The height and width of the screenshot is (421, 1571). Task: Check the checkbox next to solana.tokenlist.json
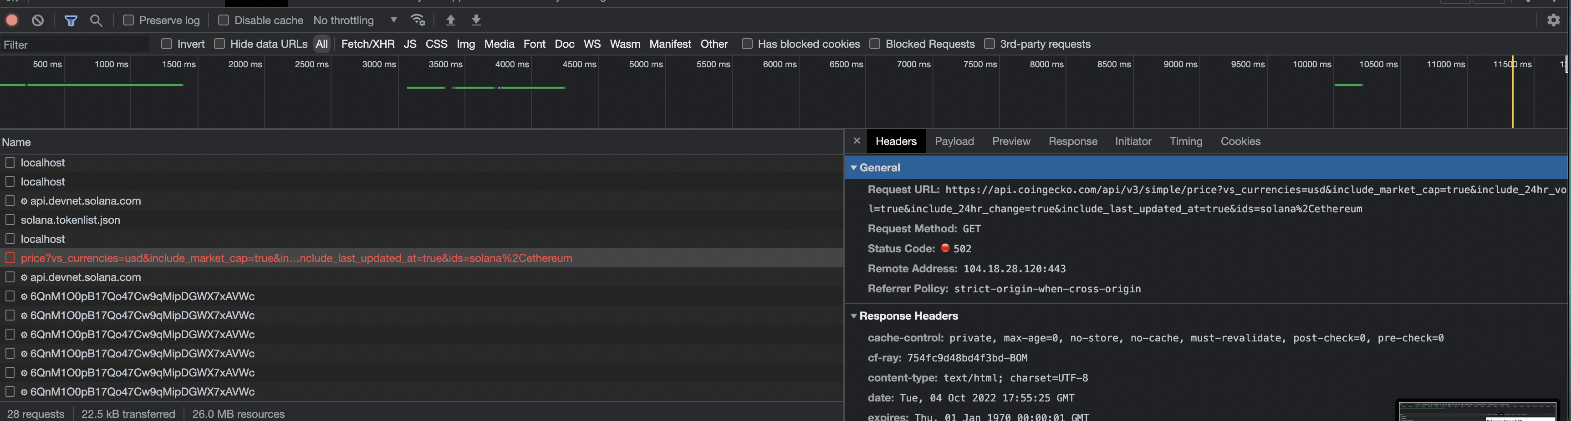[10, 219]
